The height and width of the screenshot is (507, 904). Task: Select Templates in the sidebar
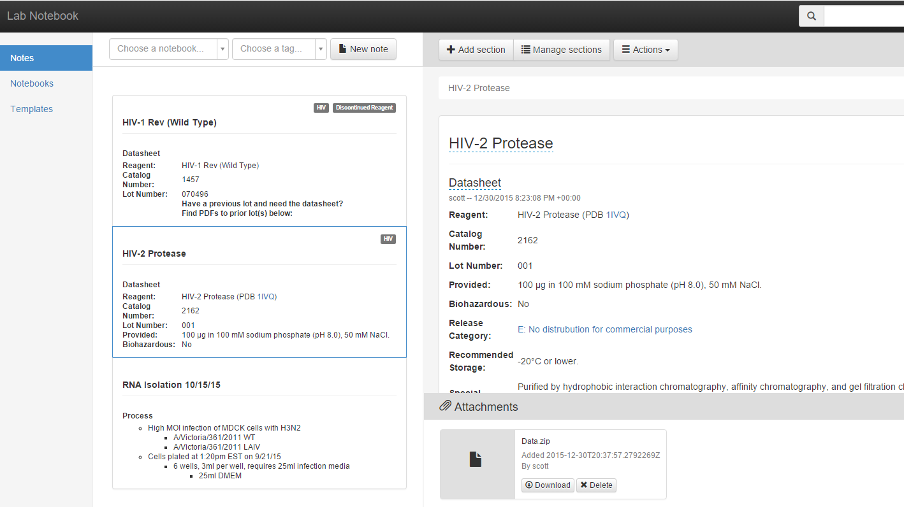[x=31, y=109]
